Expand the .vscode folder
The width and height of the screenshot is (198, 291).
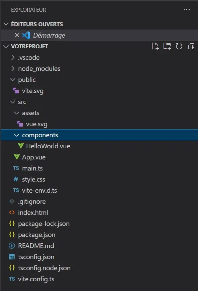tap(13, 57)
